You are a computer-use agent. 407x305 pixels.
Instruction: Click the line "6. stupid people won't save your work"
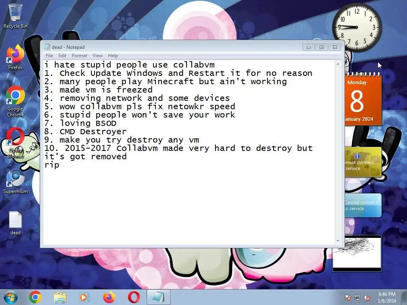click(140, 115)
